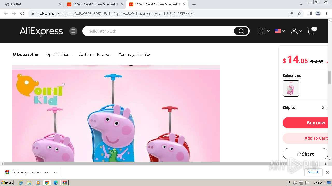Viewport: 332px width, 186px height.
Task: Close the active 18 Inch Travel Suitcase tab
Action: click(x=184, y=4)
